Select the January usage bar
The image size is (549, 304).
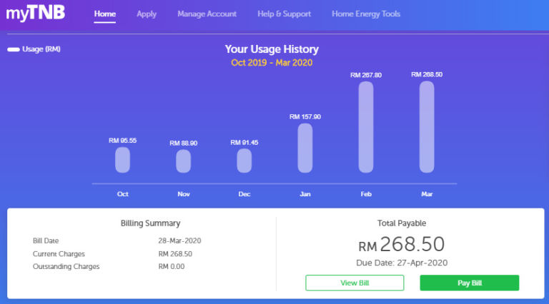pyautogui.click(x=305, y=148)
